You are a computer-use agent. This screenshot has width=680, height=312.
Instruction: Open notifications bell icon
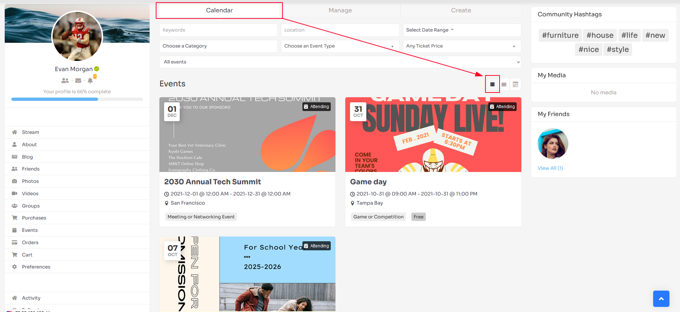coord(90,81)
